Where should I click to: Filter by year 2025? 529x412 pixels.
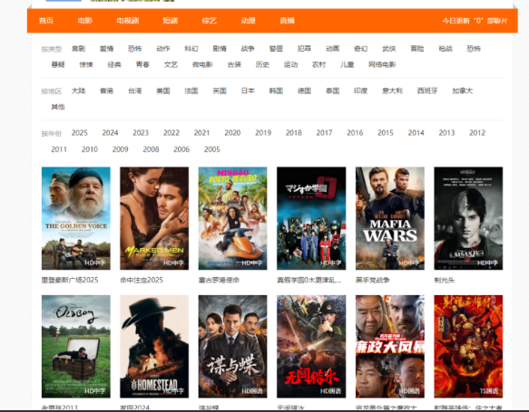[80, 133]
